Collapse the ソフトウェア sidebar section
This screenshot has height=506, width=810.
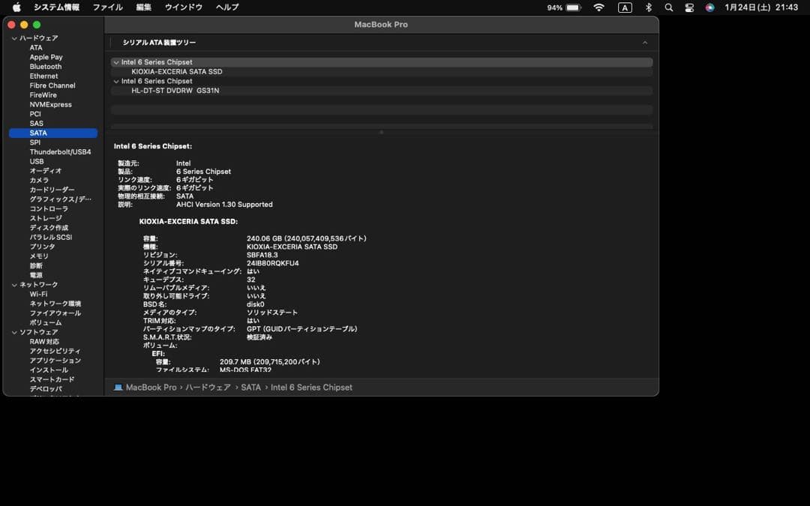click(x=13, y=331)
